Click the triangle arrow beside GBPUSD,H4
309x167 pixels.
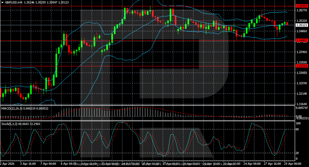[x=2, y=2]
